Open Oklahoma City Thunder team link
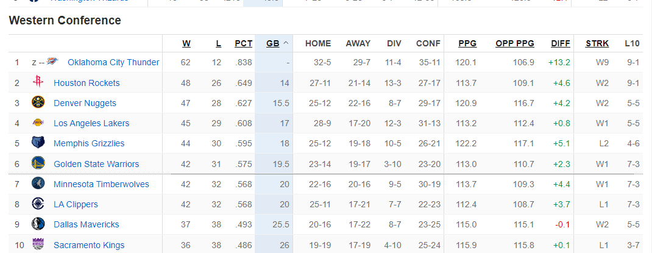652x253 pixels. pyautogui.click(x=113, y=62)
